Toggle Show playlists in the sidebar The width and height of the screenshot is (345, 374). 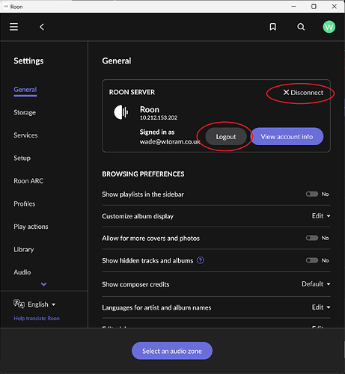(312, 194)
